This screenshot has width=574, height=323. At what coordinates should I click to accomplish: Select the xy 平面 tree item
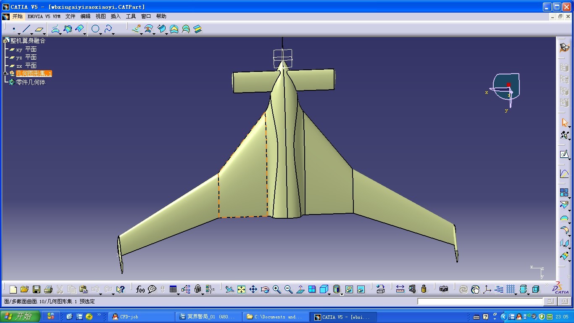(26, 49)
